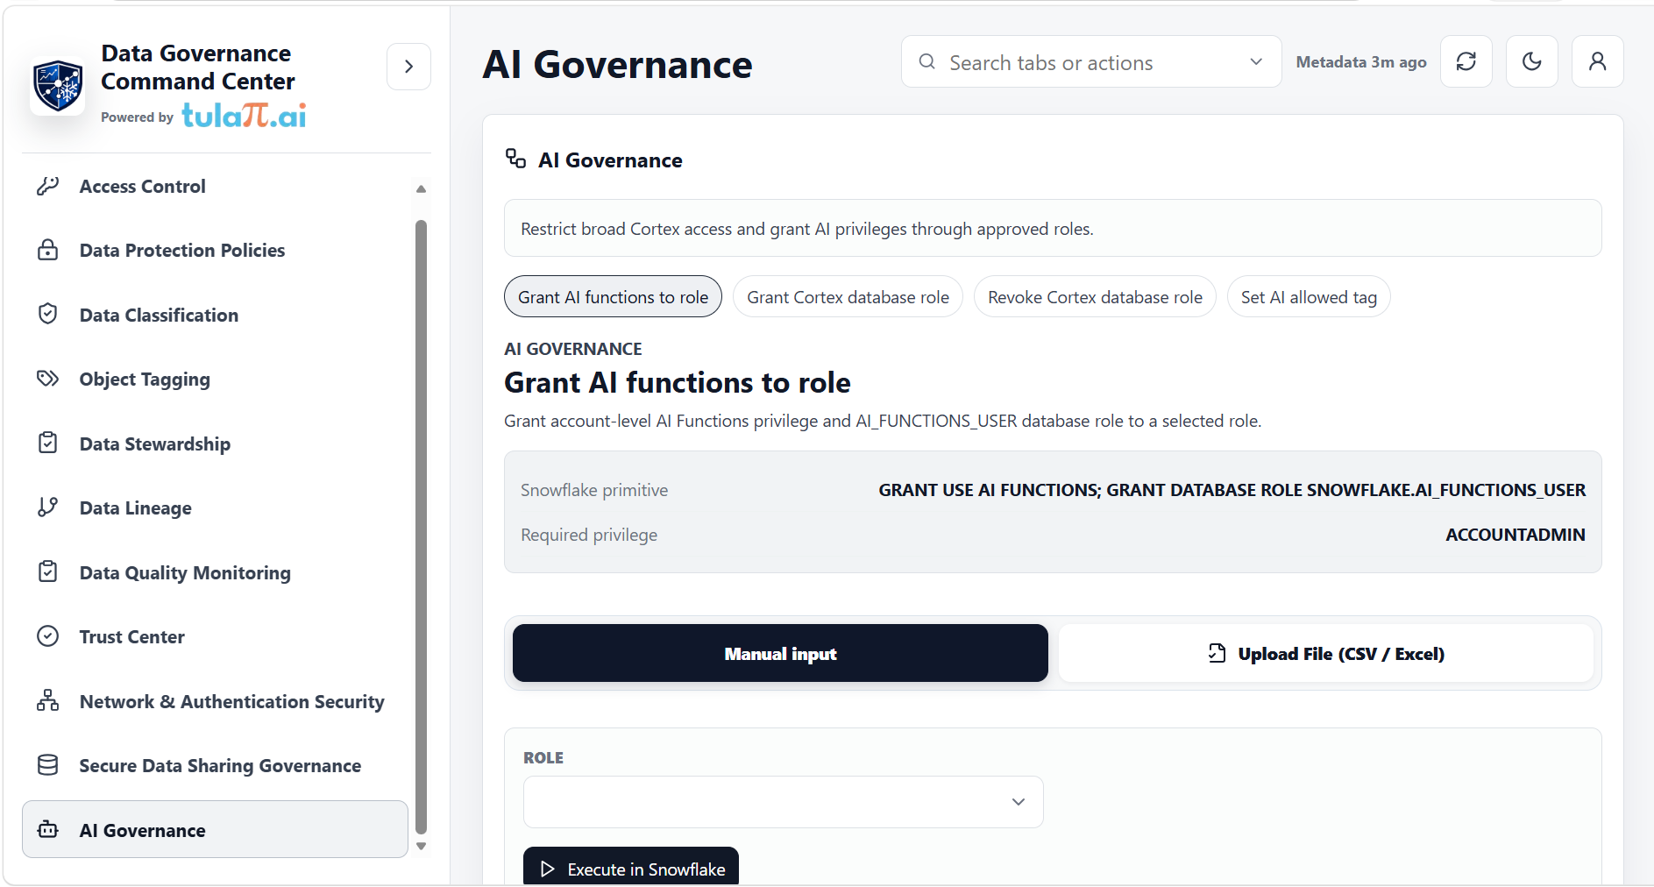
Task: Click the Restrict broad Cortex access description
Action: tap(806, 229)
